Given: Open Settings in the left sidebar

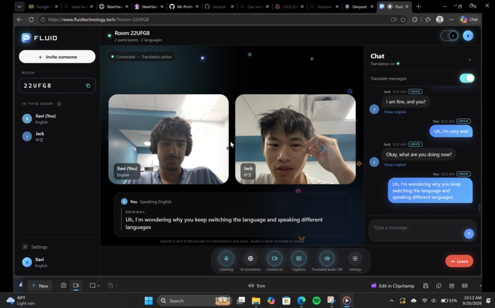Looking at the screenshot, I should point(35,247).
